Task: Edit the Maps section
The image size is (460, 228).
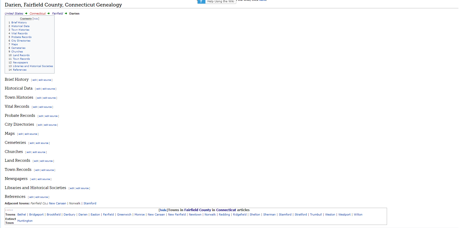Action: (x=21, y=134)
